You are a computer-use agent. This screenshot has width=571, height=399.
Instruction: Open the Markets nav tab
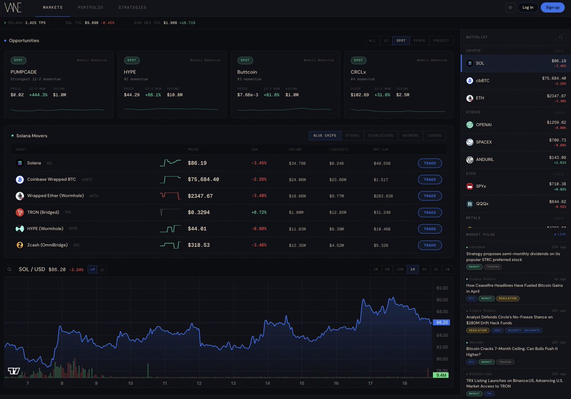point(53,8)
